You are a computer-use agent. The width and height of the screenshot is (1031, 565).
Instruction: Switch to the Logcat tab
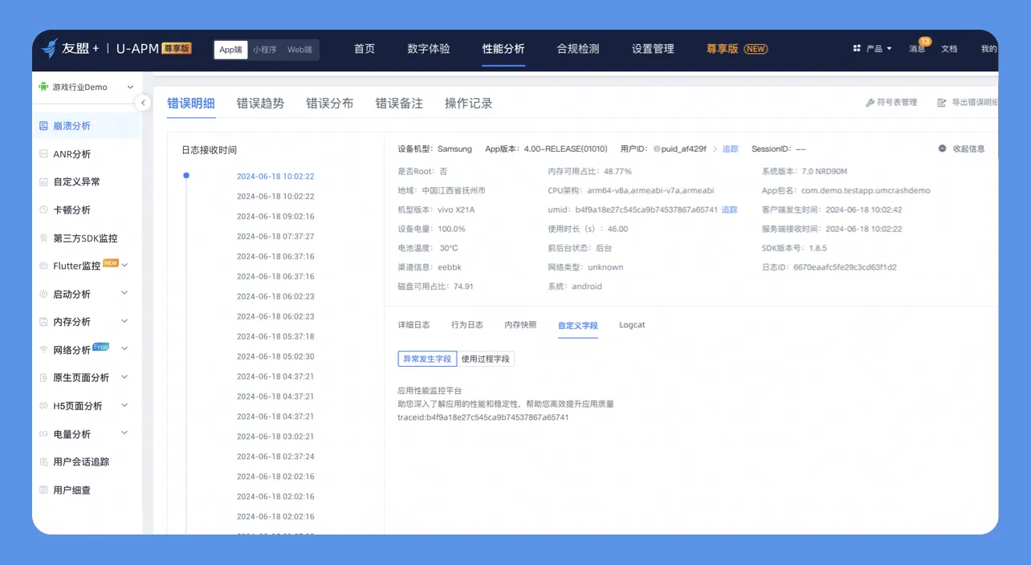(x=632, y=325)
